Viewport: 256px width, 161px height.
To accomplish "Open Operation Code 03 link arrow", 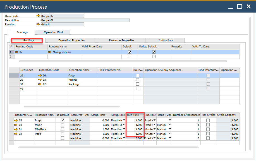I will (x=40, y=80).
